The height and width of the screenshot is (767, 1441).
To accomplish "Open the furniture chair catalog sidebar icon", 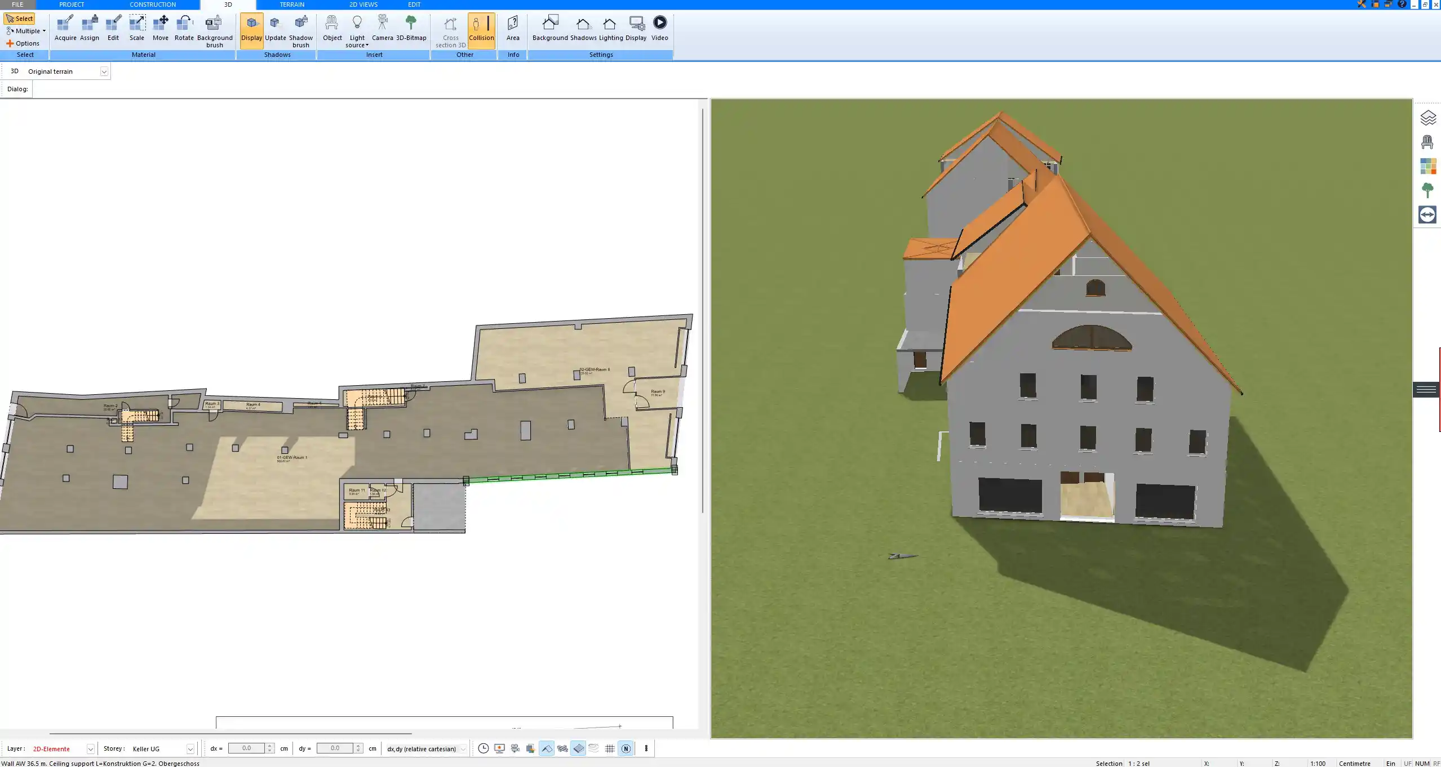I will [1427, 142].
